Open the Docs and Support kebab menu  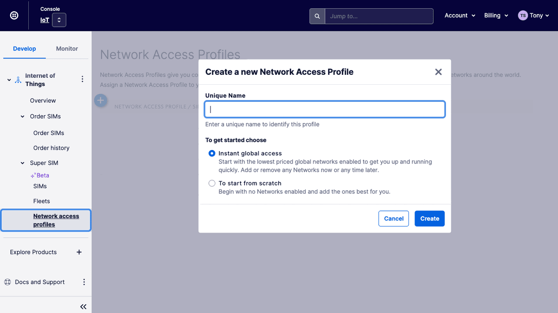[84, 282]
